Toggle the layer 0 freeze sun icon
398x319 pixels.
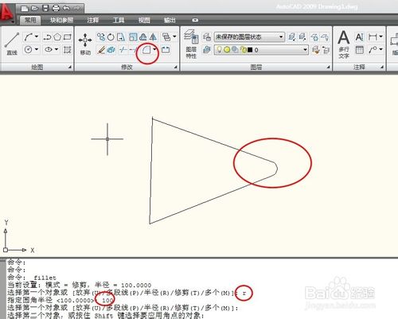point(227,50)
